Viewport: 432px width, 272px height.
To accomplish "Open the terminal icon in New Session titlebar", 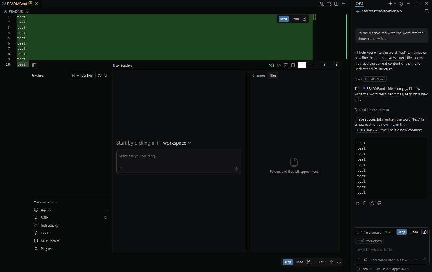I will (286, 65).
